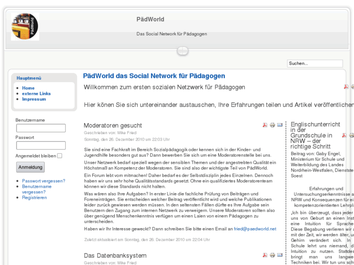Viewport: 354px width, 265px height.
Task: Click the header toggle handle under the banner
Action: click(183, 51)
